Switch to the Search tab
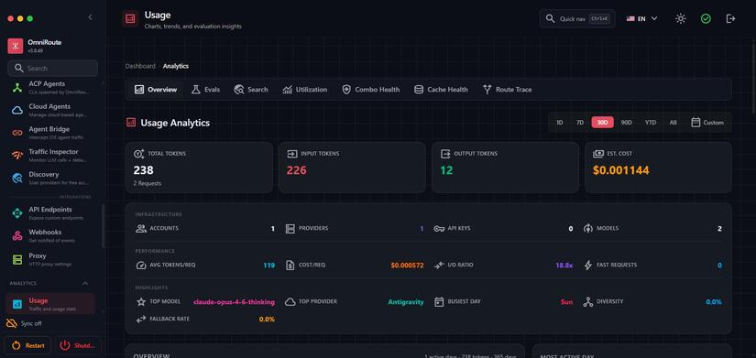 [251, 90]
